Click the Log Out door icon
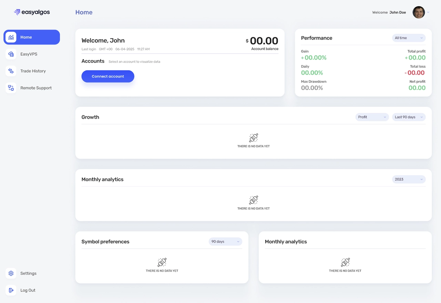441x303 pixels. point(11,290)
